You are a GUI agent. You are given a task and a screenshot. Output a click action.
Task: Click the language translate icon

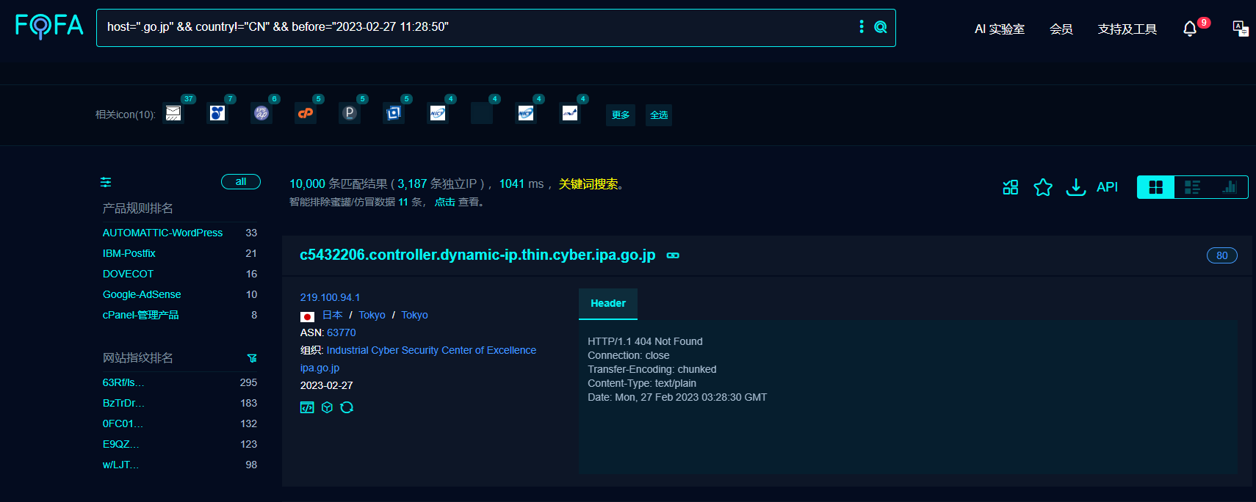pos(1240,29)
